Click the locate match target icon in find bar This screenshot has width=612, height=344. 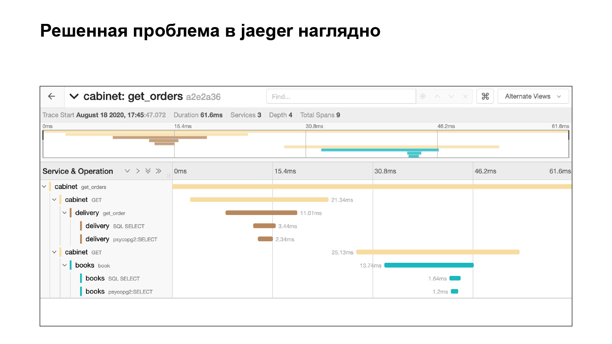(423, 96)
